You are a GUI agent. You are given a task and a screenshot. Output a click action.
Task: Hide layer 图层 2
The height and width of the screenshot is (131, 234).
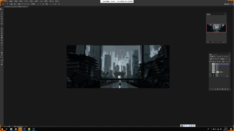click(x=210, y=68)
